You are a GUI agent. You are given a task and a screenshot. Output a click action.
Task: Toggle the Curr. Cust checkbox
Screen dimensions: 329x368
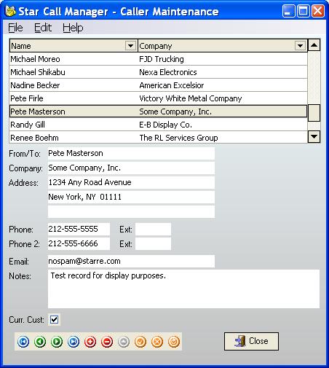(x=54, y=319)
